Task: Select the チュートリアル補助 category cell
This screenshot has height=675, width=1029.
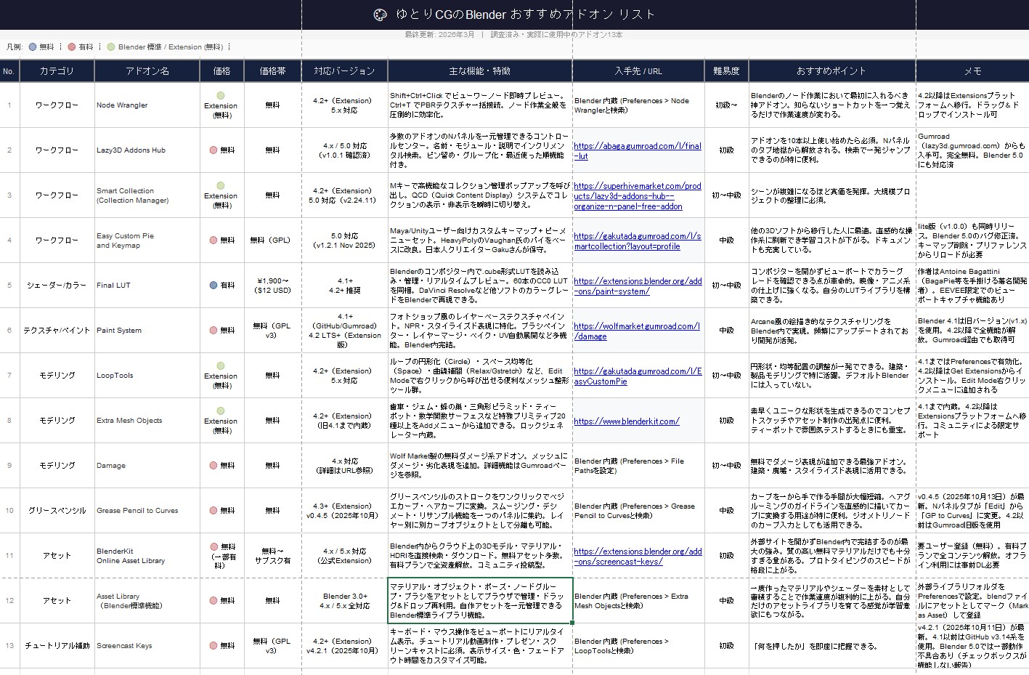Action: [x=57, y=646]
